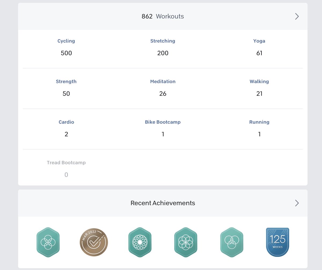The height and width of the screenshot is (270, 322).
Task: Click the Strength count 50
Action: tap(66, 94)
